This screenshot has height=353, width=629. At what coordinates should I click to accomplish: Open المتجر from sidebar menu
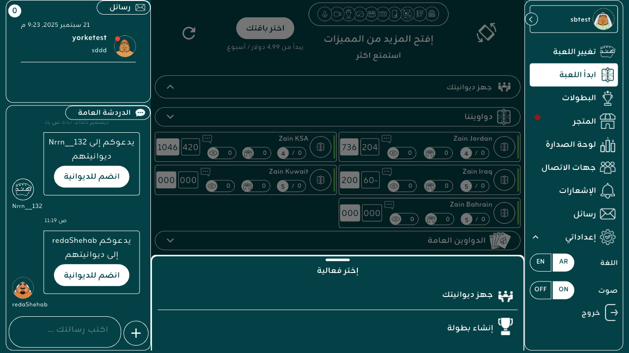585,121
